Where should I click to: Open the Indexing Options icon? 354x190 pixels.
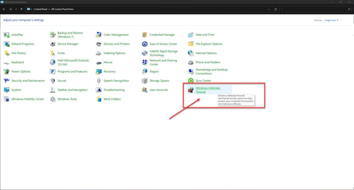[99, 53]
